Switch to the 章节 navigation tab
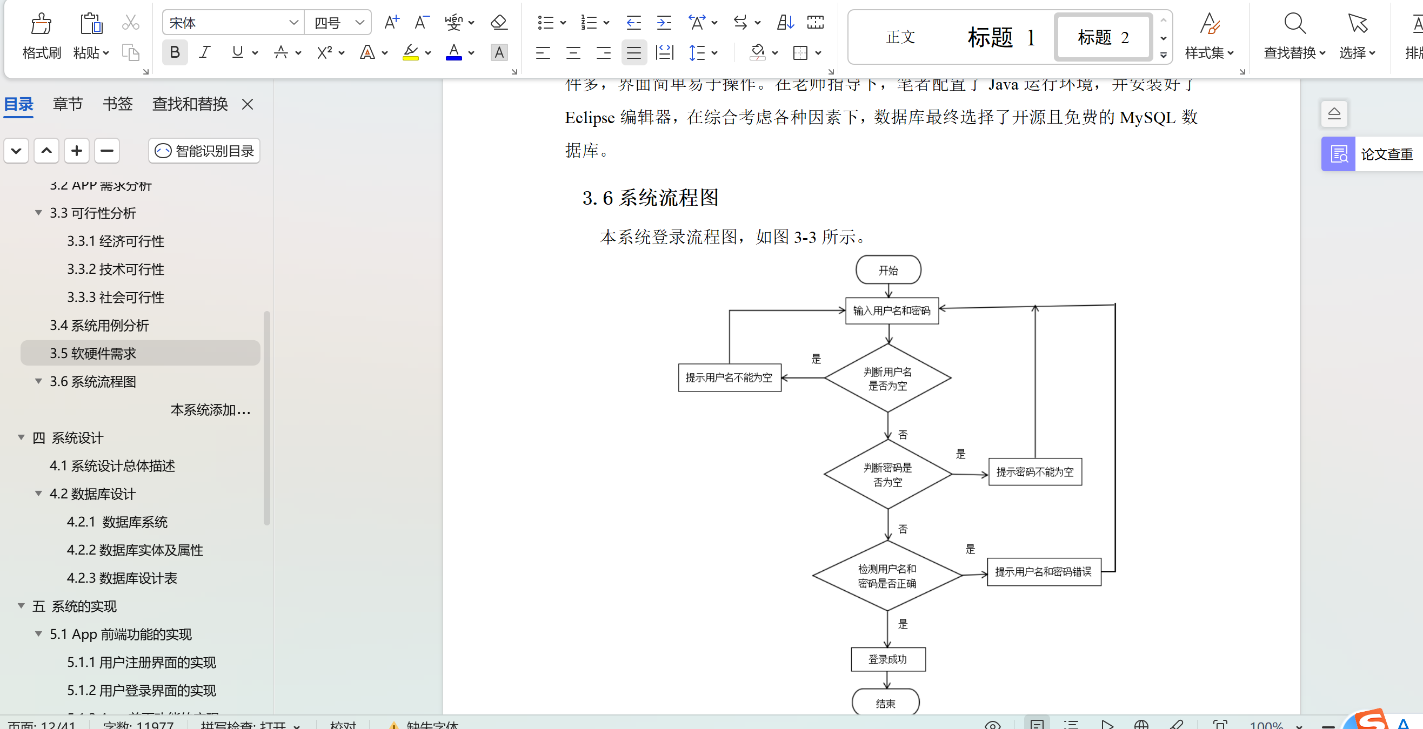Screen dimensions: 1423x729 68,104
